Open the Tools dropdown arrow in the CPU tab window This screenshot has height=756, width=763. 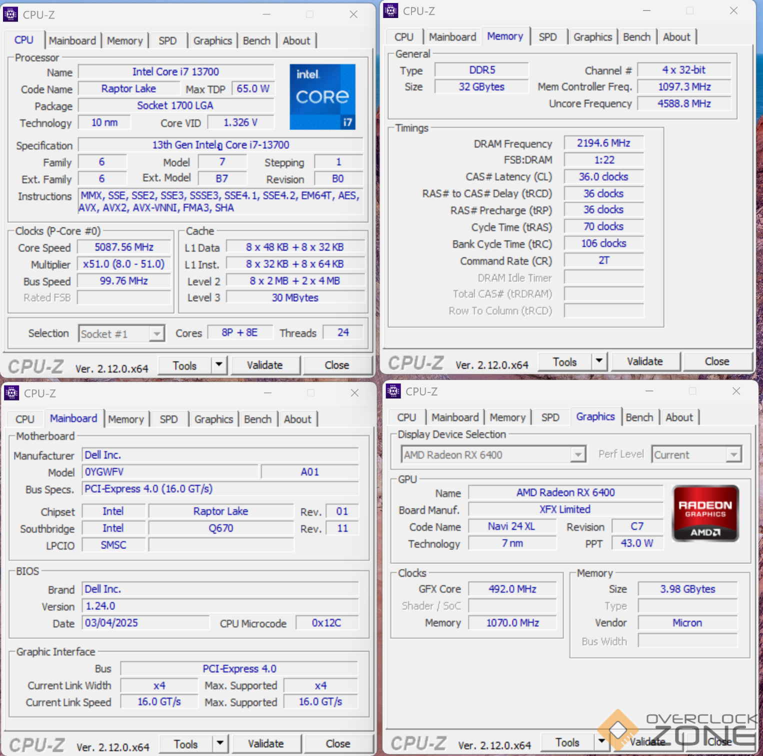tap(219, 365)
